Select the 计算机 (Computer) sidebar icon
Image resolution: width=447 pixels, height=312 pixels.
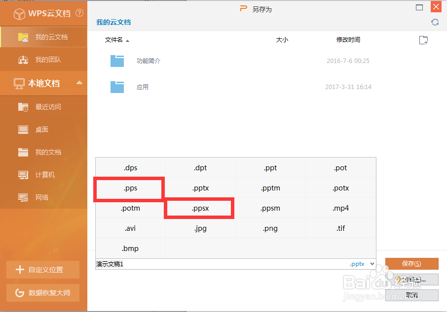point(23,175)
